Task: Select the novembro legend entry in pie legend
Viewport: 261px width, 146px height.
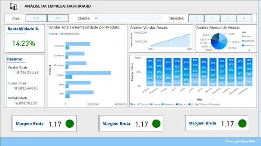Action: click(248, 45)
